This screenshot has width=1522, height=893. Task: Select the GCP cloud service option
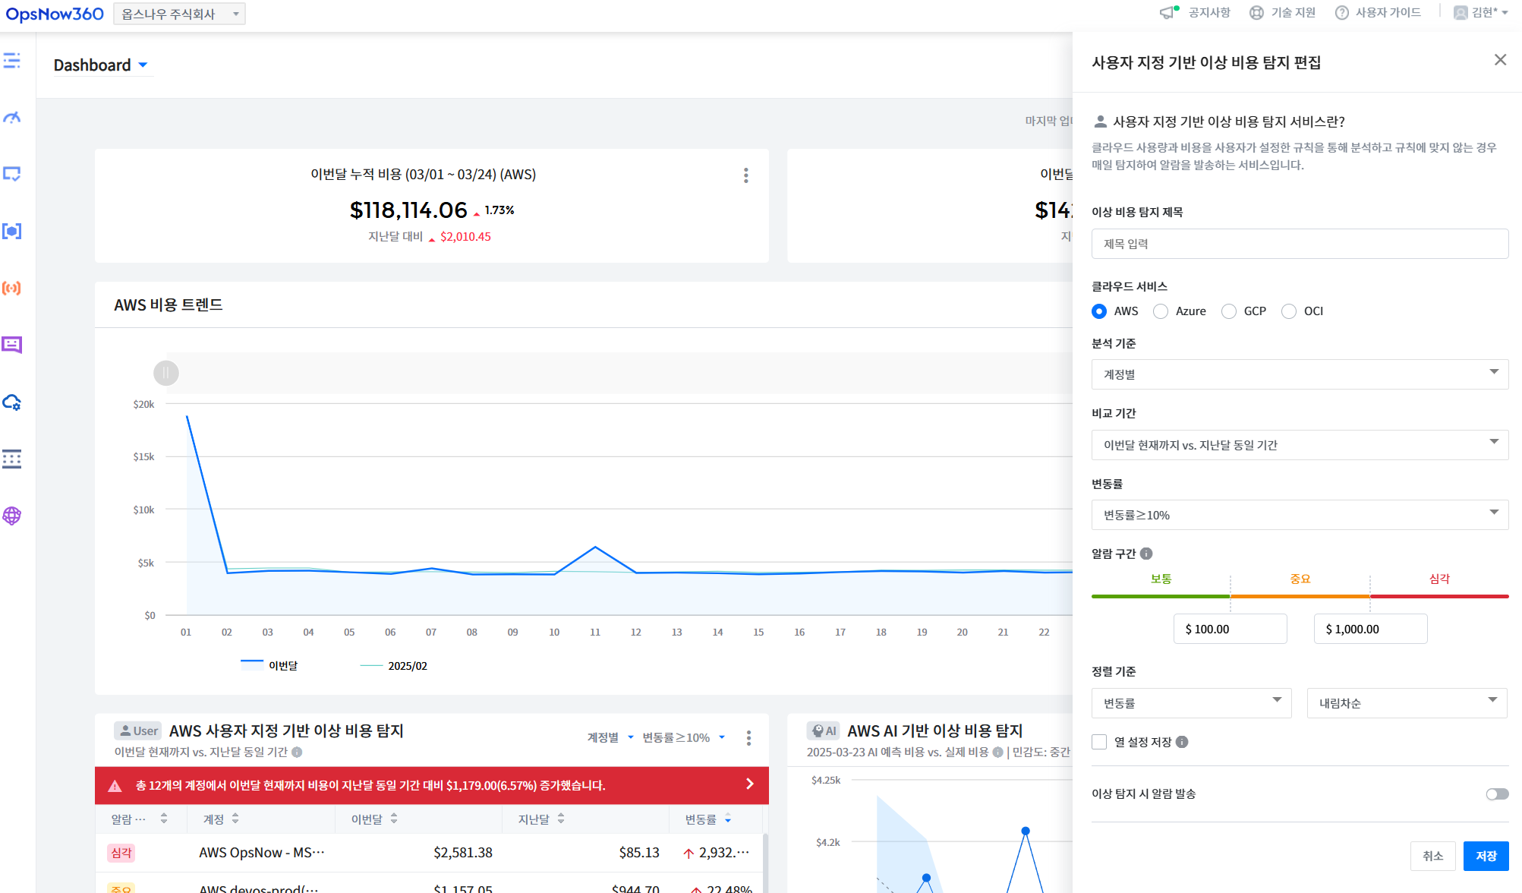pyautogui.click(x=1228, y=311)
